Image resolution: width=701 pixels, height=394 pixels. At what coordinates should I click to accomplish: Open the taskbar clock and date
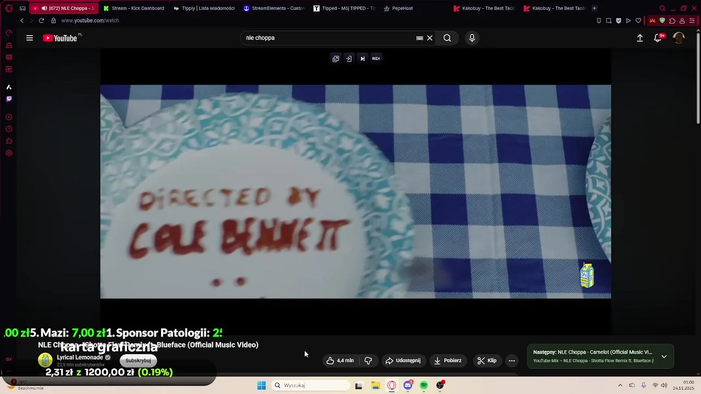[x=685, y=385]
